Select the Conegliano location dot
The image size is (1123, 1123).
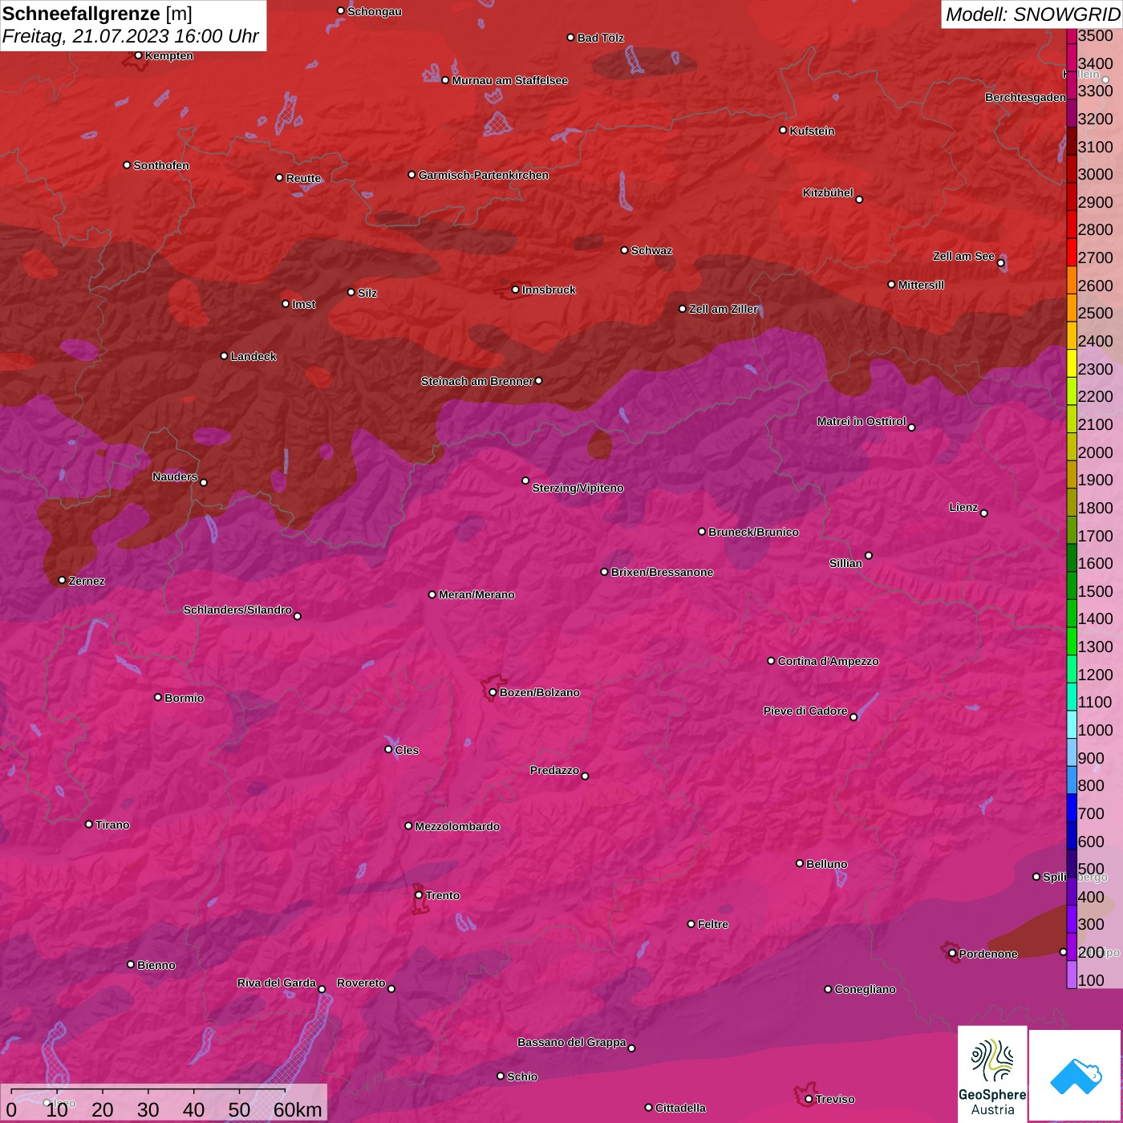828,989
